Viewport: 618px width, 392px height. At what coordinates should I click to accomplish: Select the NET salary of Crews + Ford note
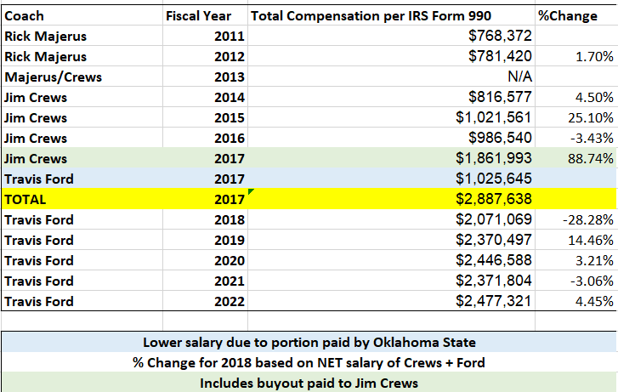pyautogui.click(x=309, y=363)
